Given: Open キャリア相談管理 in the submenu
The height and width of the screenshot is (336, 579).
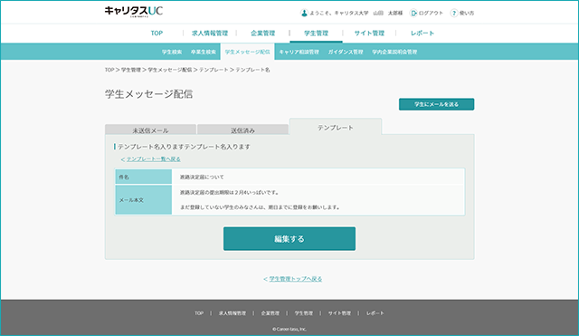Looking at the screenshot, I should 299,53.
